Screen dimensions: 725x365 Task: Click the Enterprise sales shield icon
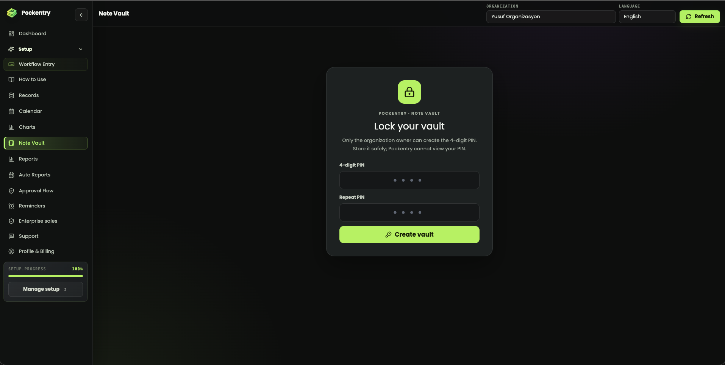click(11, 221)
